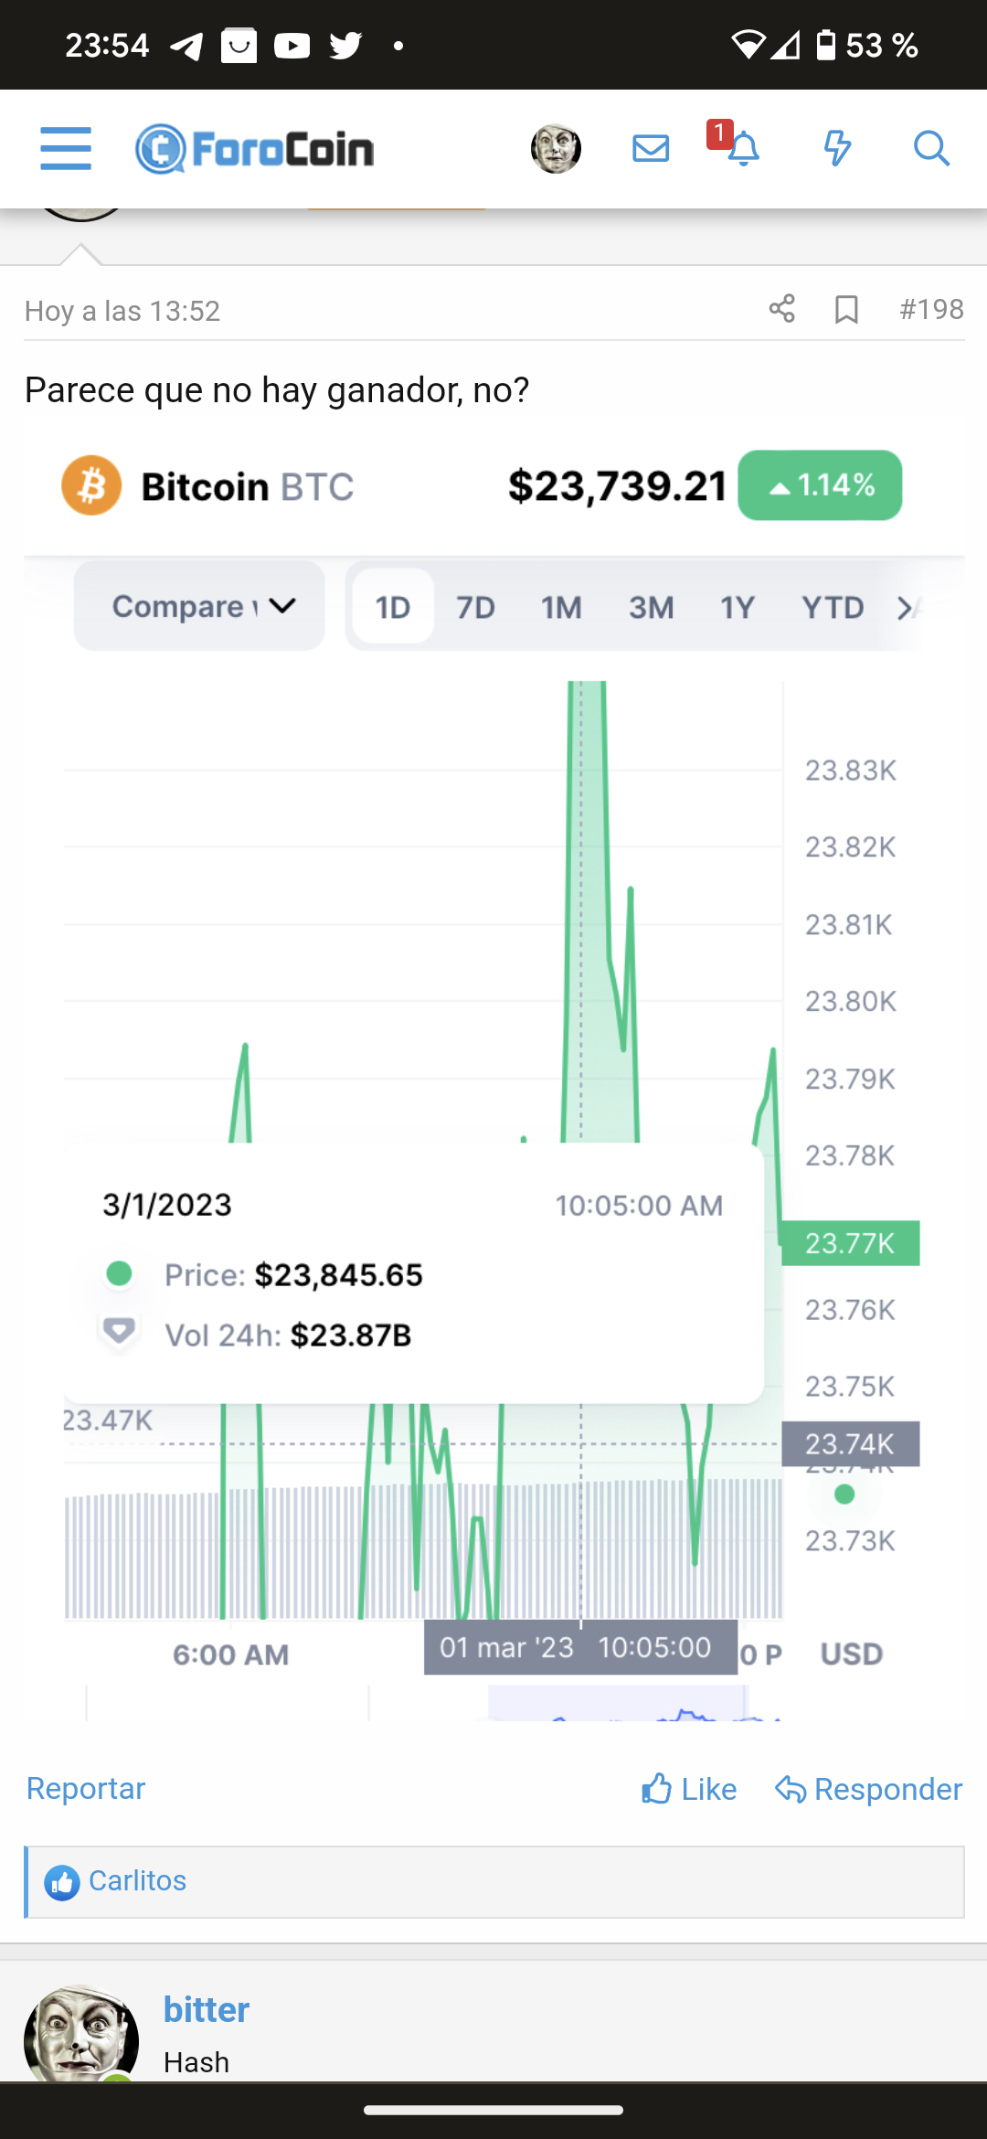Viewport: 987px width, 2139px height.
Task: Like this post
Action: click(689, 1789)
